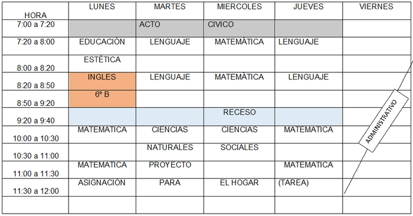
Task: Select the VIERNES header cell
Action: click(x=376, y=11)
